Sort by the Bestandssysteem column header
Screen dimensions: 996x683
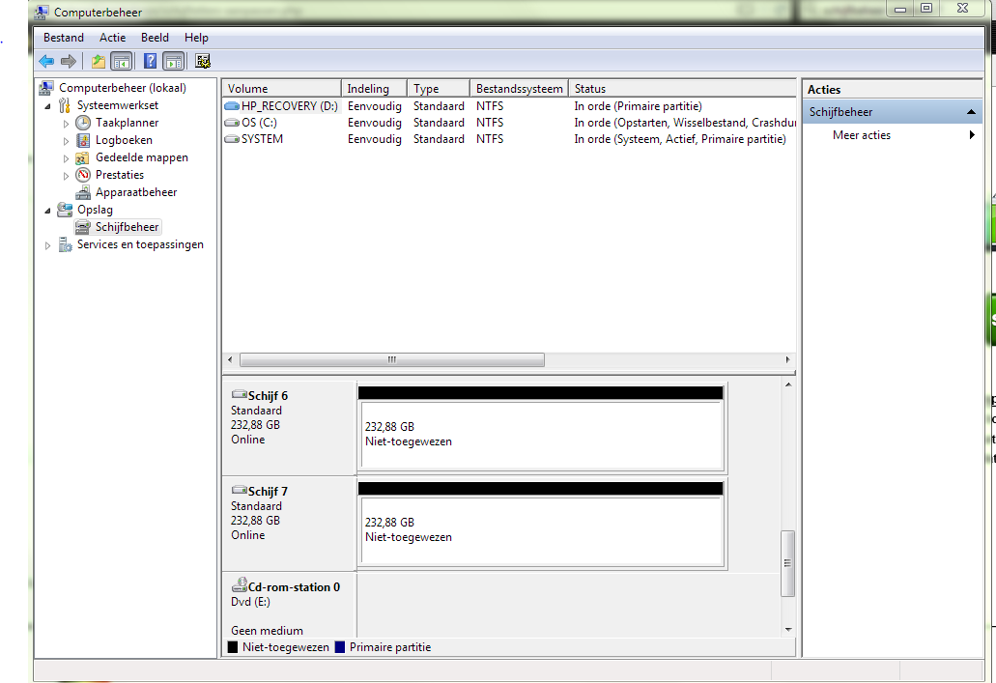[x=519, y=88]
